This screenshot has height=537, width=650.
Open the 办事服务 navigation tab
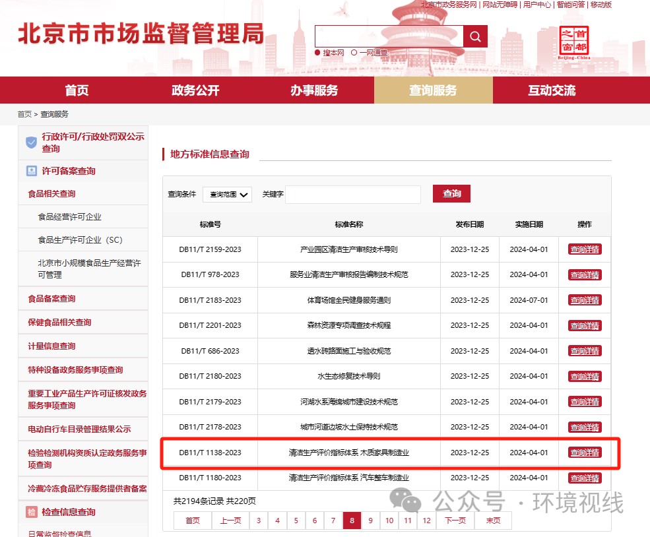click(x=314, y=90)
